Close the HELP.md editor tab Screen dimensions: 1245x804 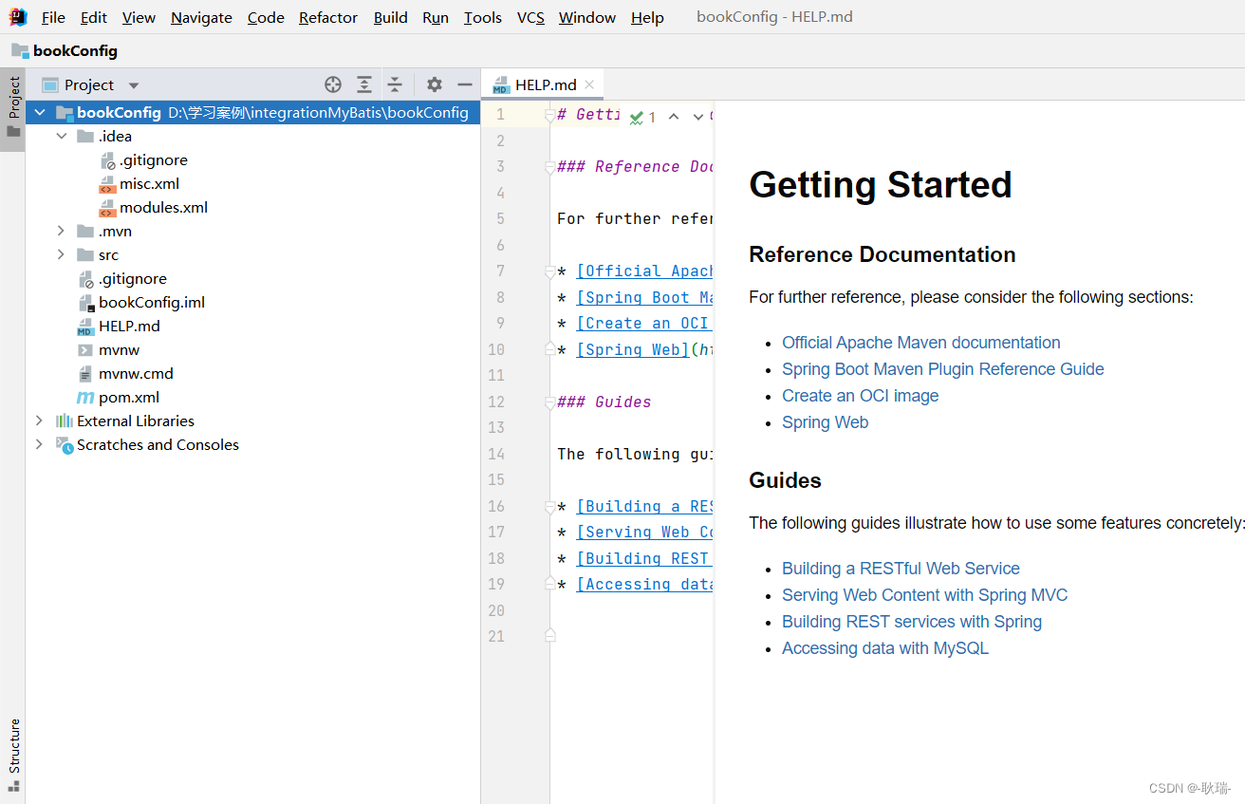click(589, 84)
